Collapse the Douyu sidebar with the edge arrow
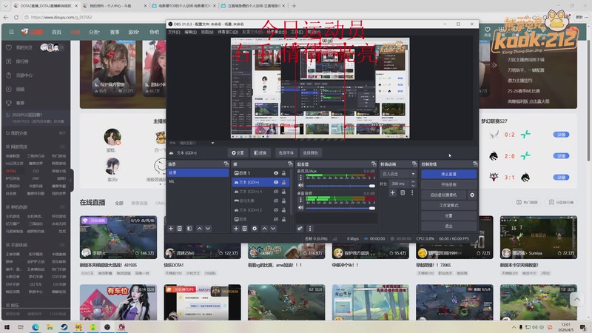This screenshot has width=592, height=333. click(x=71, y=180)
